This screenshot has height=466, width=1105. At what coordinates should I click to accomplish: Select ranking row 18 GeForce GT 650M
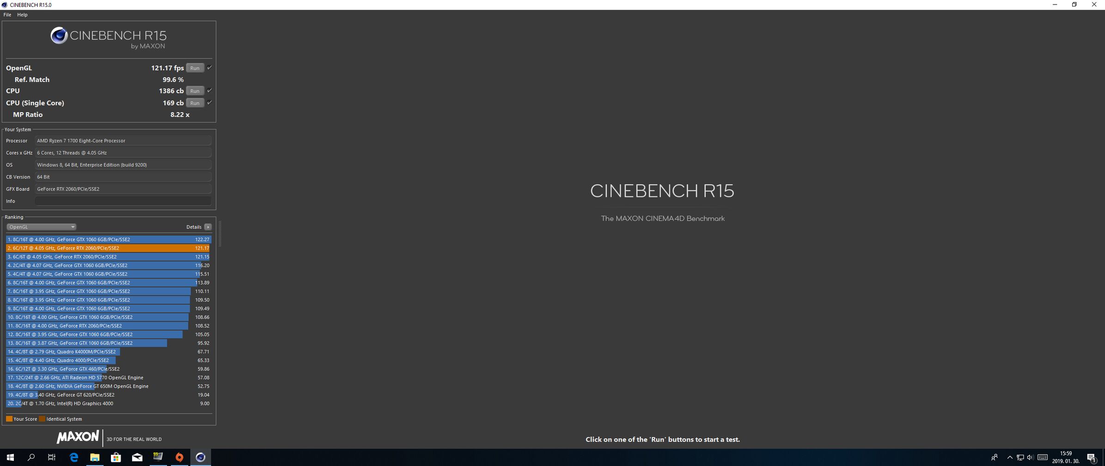(x=109, y=386)
